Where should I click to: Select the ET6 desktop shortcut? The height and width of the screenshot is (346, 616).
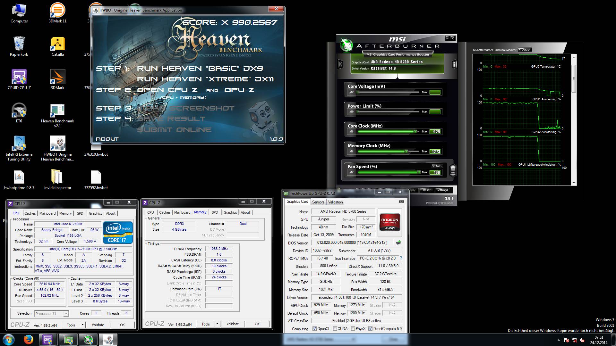pos(19,113)
